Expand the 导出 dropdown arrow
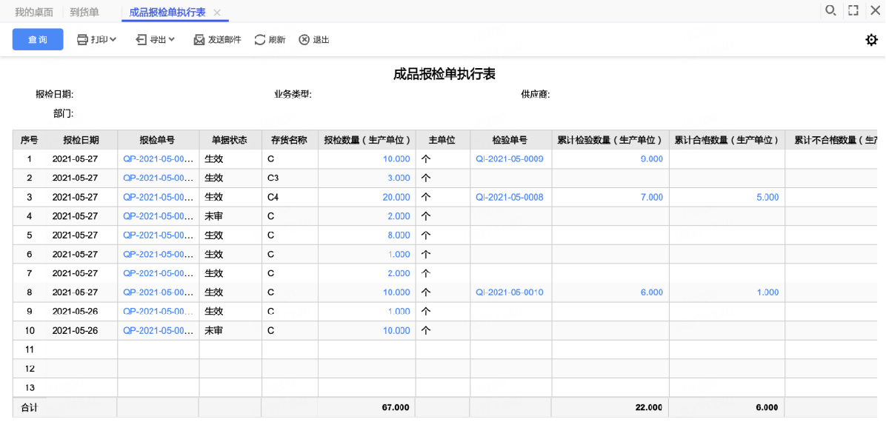 [171, 39]
